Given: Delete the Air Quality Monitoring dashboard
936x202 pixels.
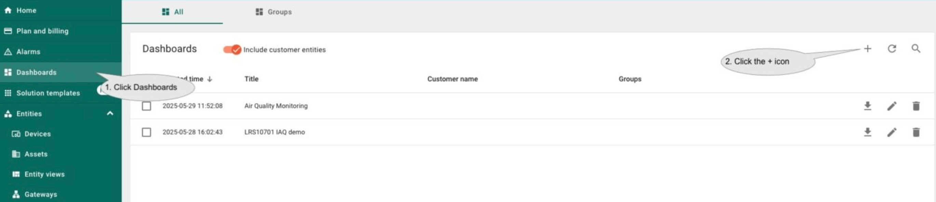Looking at the screenshot, I should point(915,106).
